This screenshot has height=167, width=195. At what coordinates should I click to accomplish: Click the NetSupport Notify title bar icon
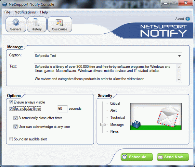pyautogui.click(x=5, y=4)
